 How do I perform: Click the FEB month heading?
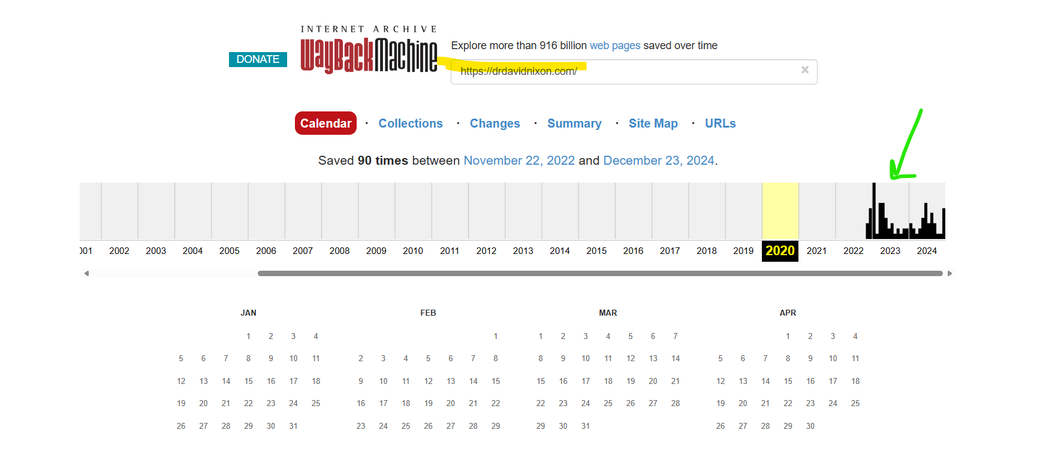pos(428,313)
